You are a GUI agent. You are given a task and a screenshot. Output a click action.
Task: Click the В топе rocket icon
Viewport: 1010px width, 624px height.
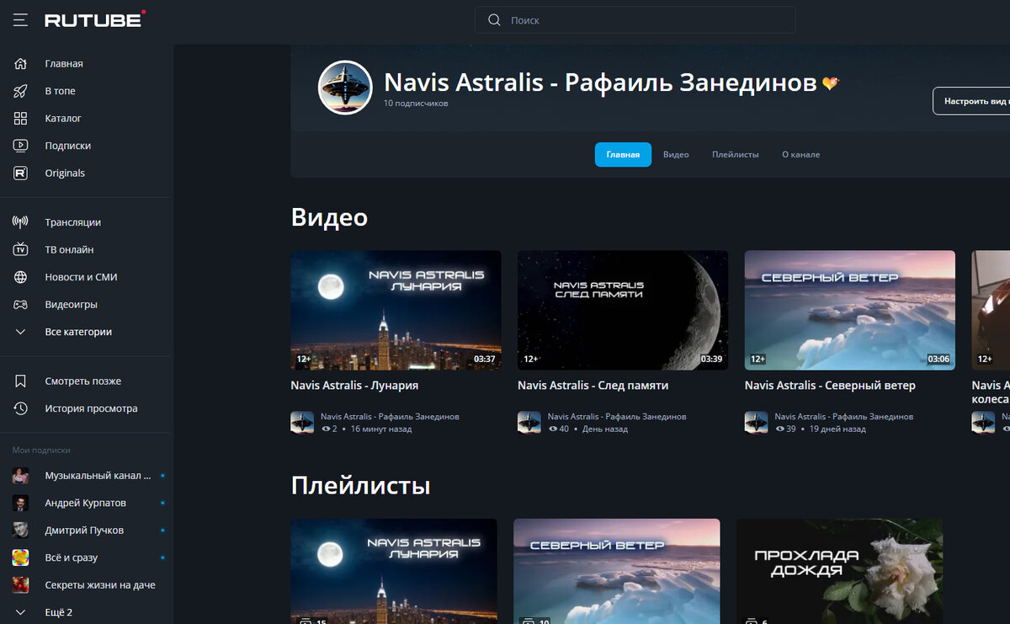(x=20, y=91)
